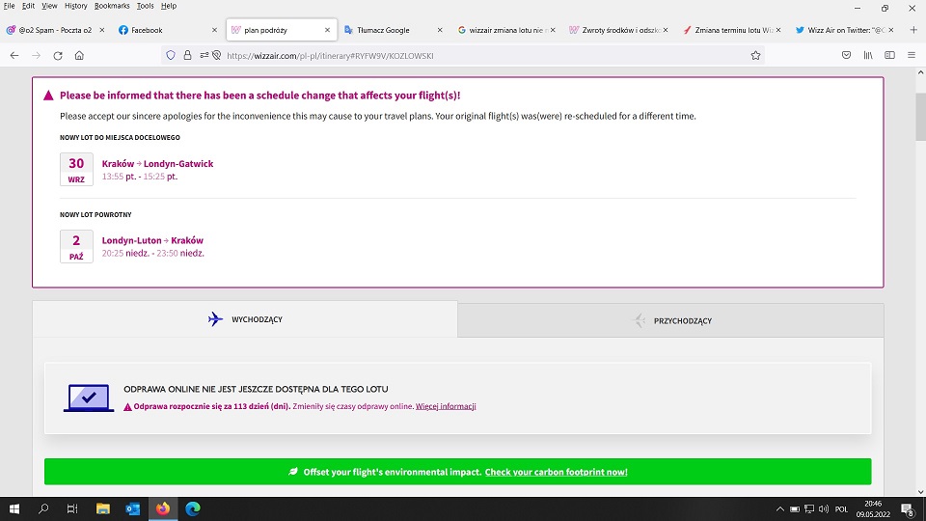Image resolution: width=926 pixels, height=521 pixels.
Task: Open the Więcej informacji link
Action: 446,406
